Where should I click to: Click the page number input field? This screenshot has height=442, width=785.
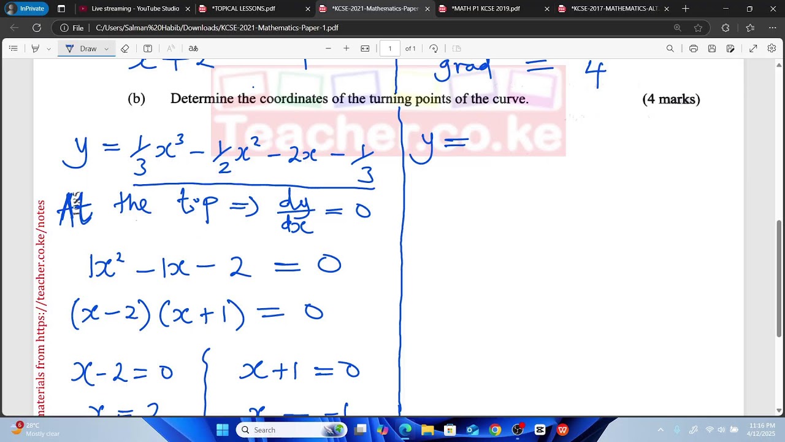pos(390,48)
